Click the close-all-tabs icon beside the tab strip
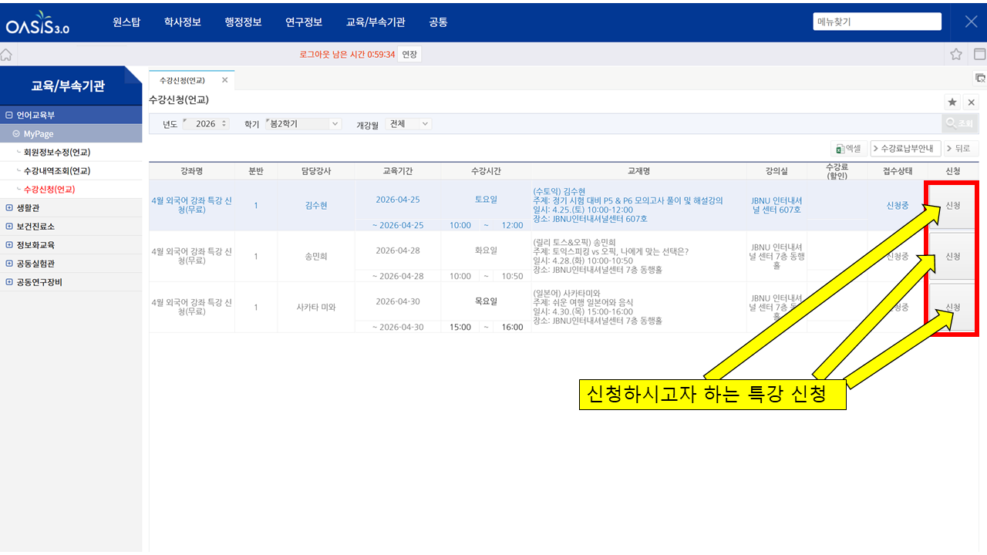987x555 pixels. (x=980, y=78)
